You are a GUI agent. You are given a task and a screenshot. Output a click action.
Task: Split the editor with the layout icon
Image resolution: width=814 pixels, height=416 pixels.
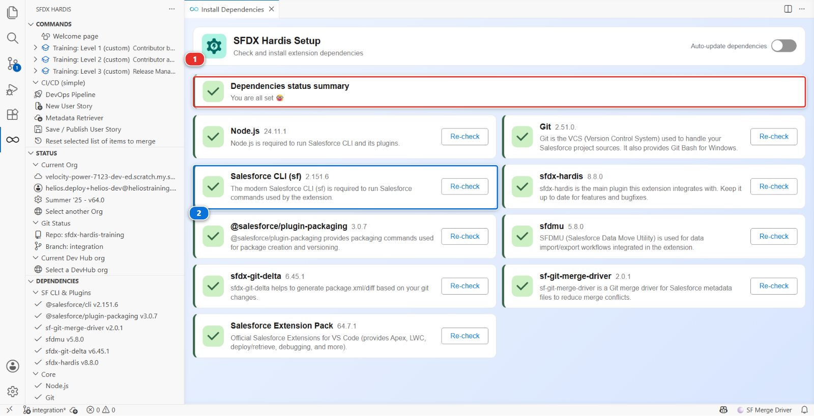(x=788, y=9)
